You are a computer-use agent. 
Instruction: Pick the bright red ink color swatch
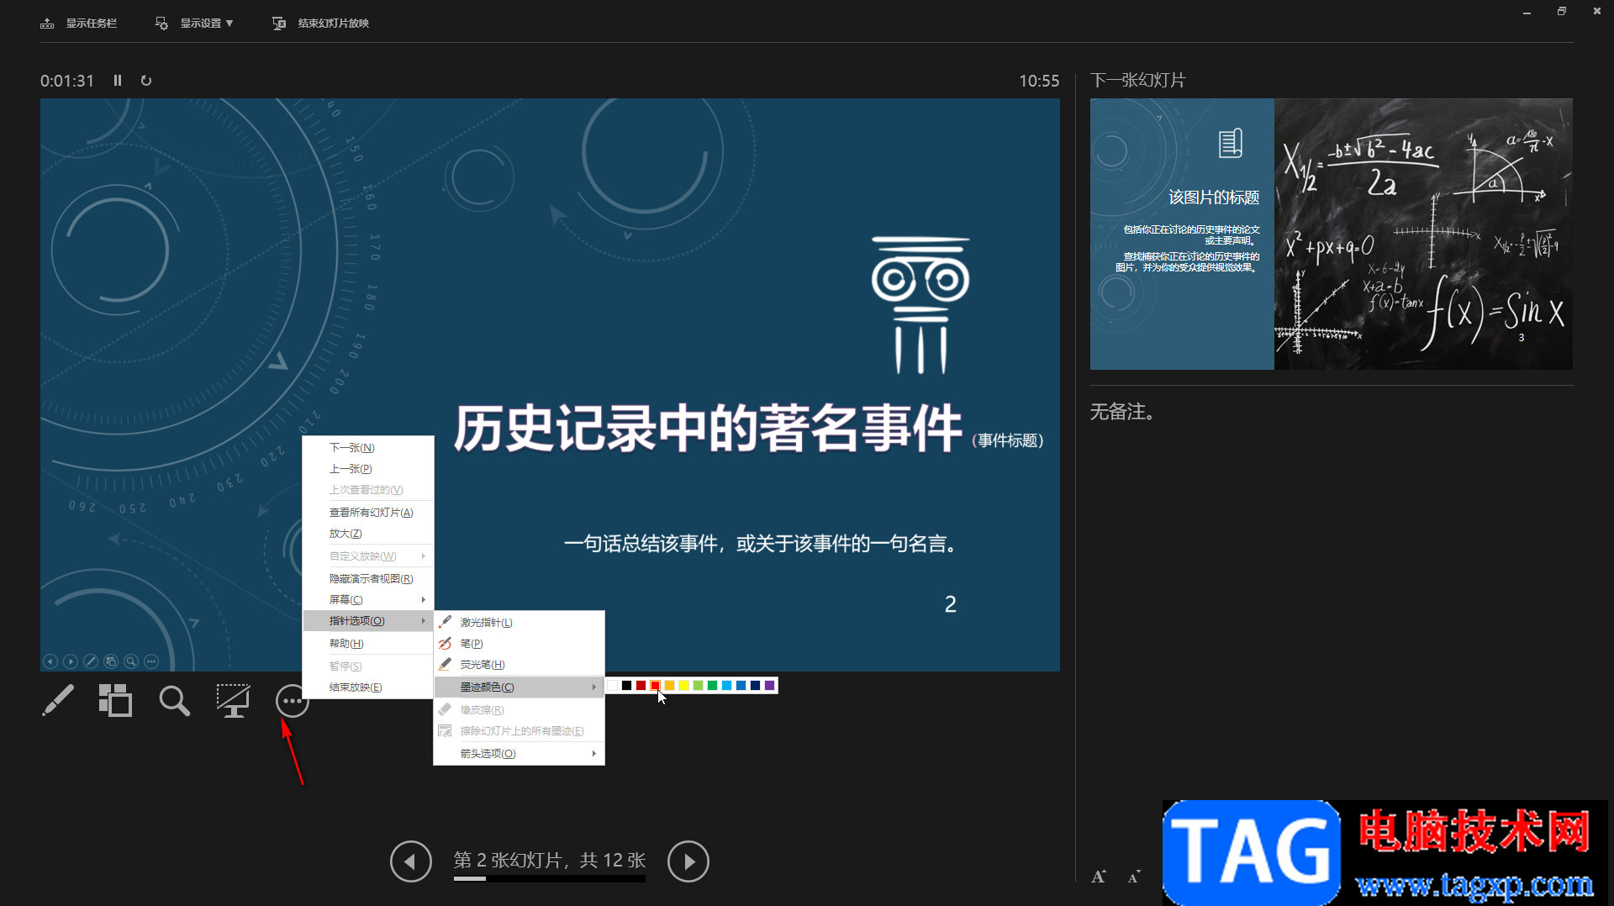tap(656, 686)
